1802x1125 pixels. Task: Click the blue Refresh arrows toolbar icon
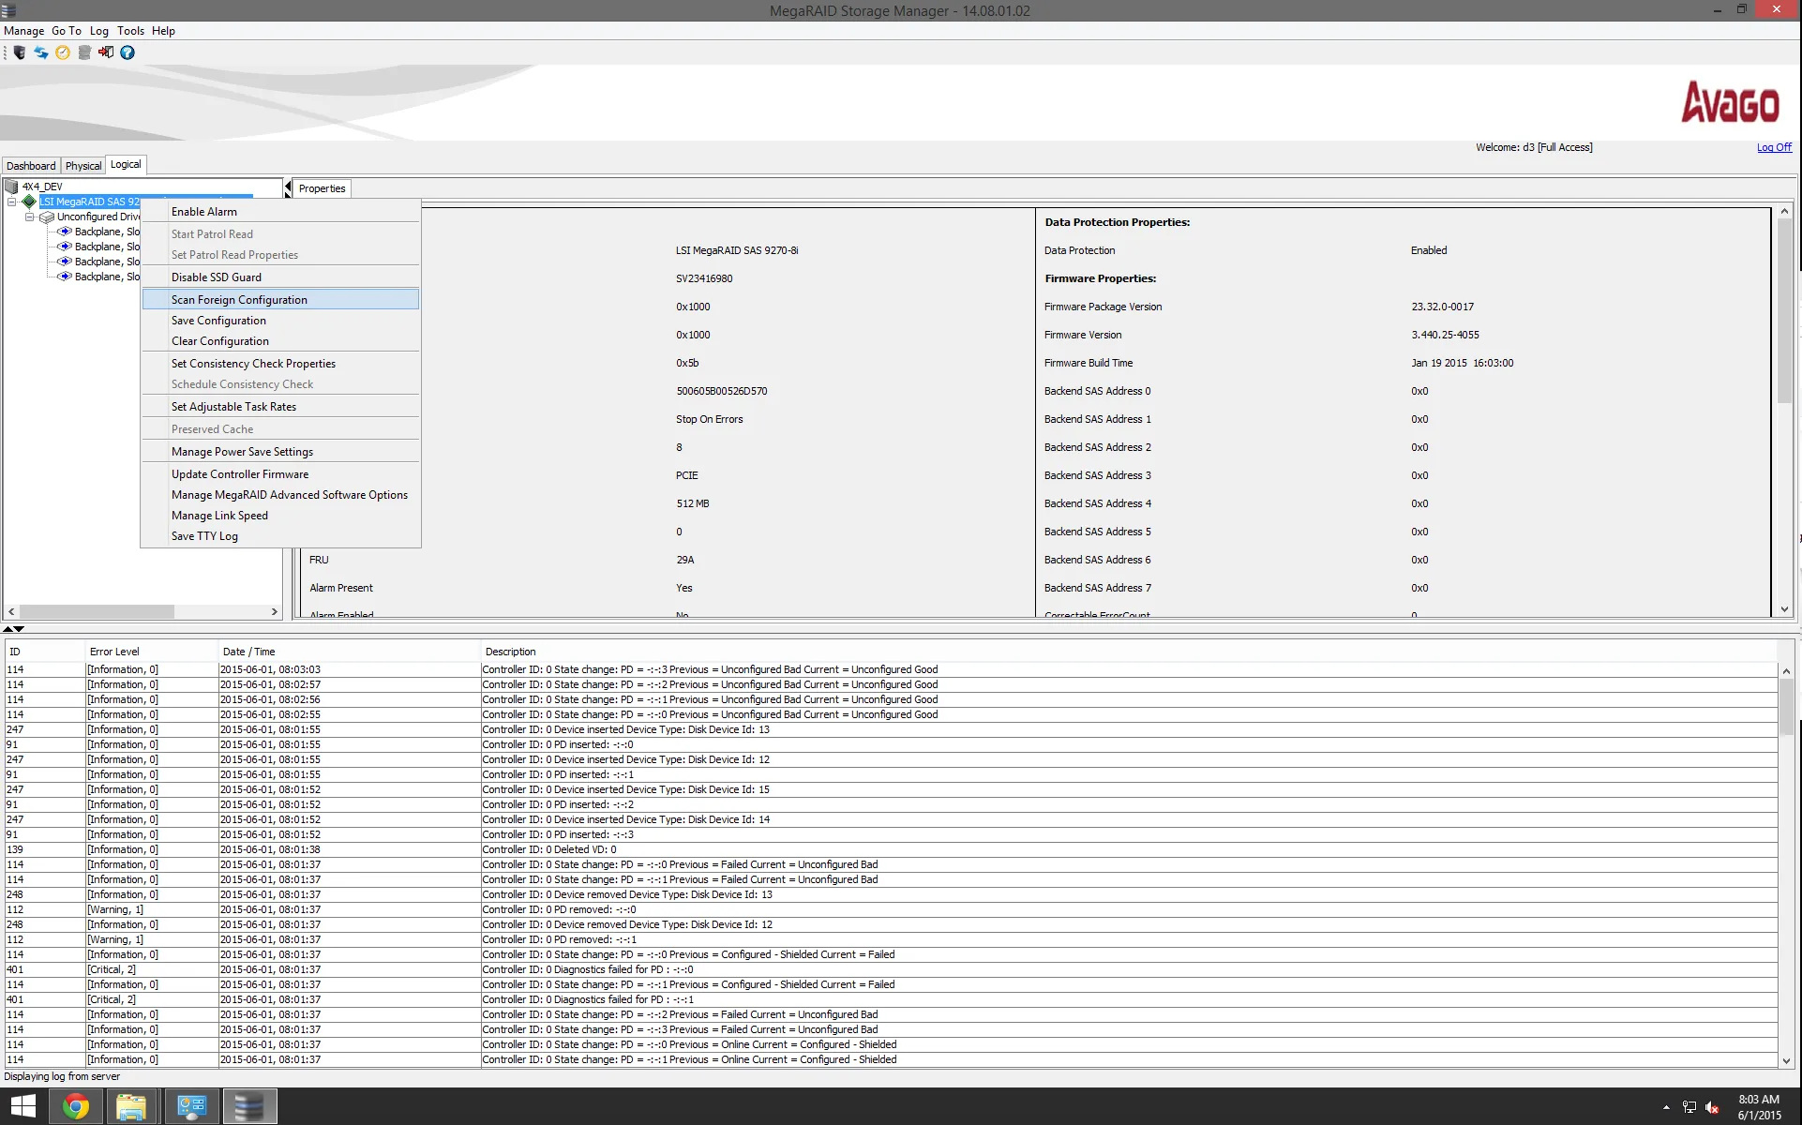[x=40, y=52]
